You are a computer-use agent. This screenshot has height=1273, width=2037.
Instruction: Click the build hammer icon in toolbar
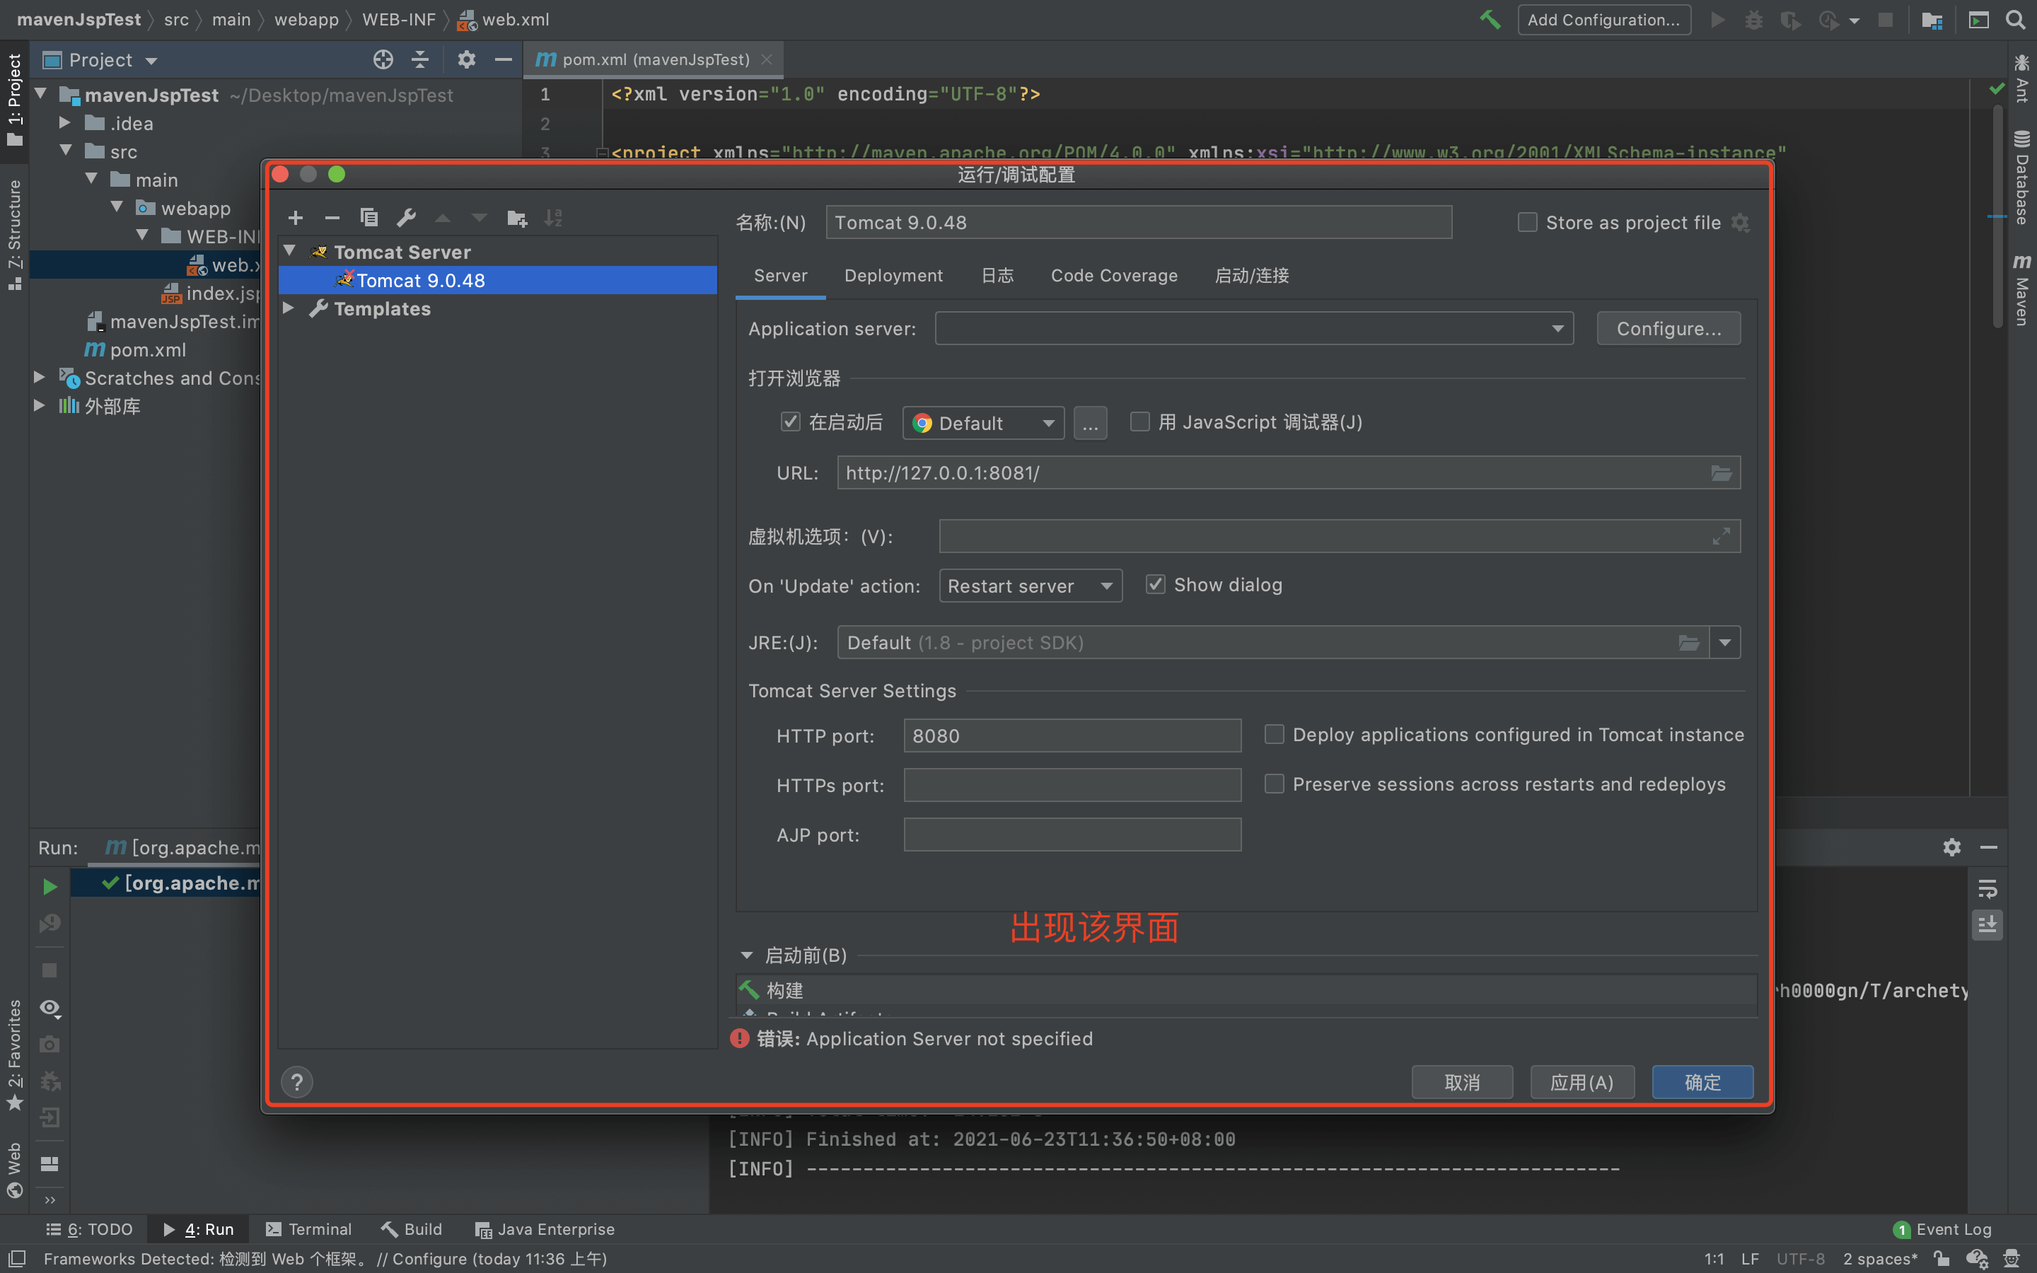click(1490, 19)
